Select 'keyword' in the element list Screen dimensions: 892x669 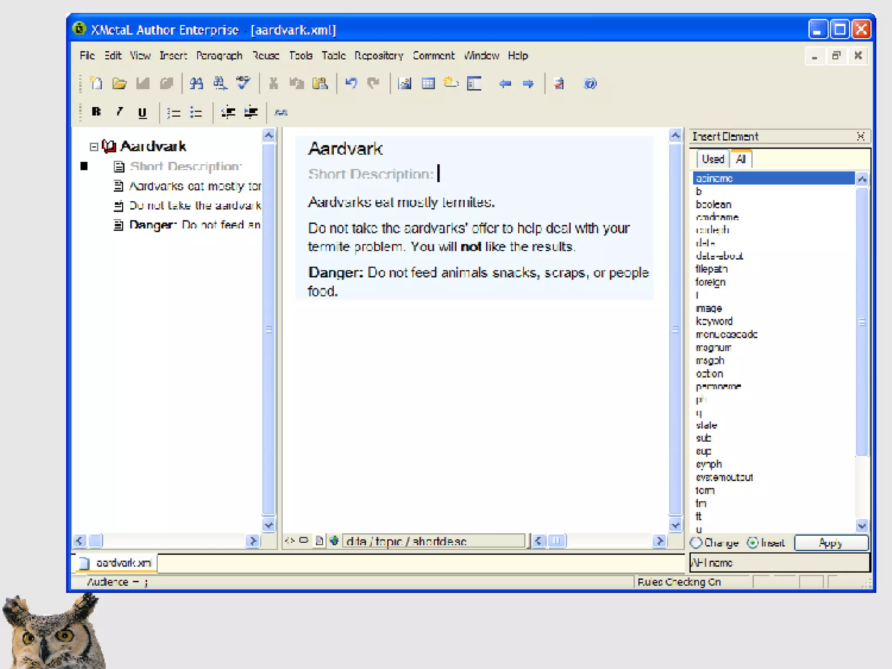714,321
